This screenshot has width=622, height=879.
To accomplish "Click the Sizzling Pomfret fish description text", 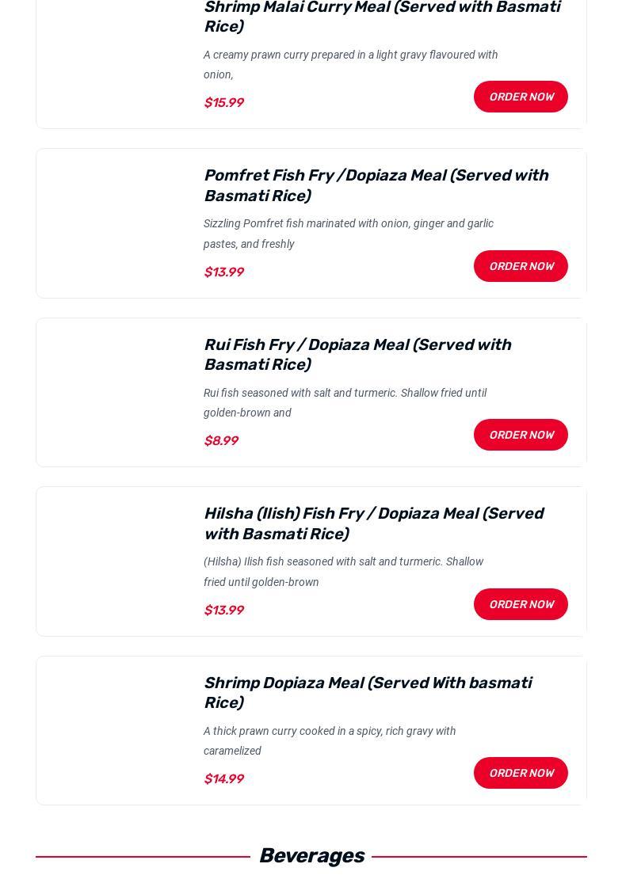I will pyautogui.click(x=349, y=234).
